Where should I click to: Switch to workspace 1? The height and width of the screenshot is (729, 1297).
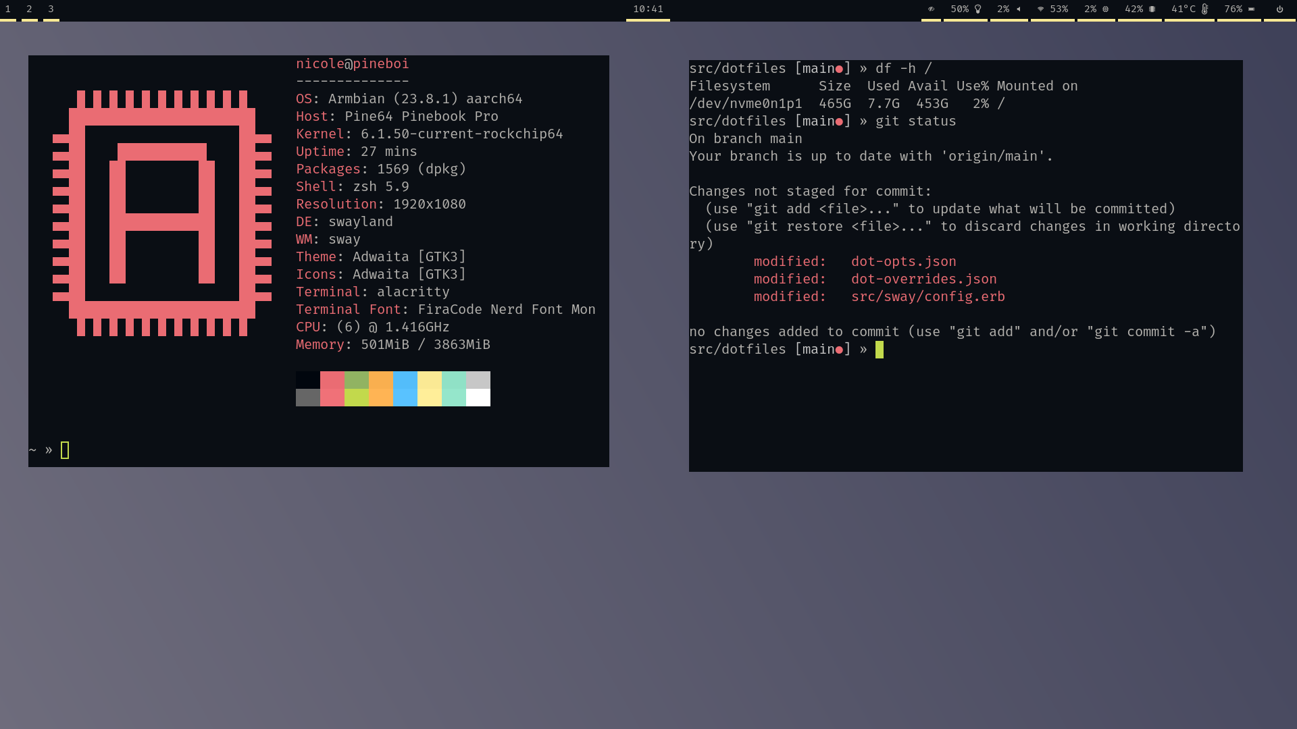click(8, 9)
